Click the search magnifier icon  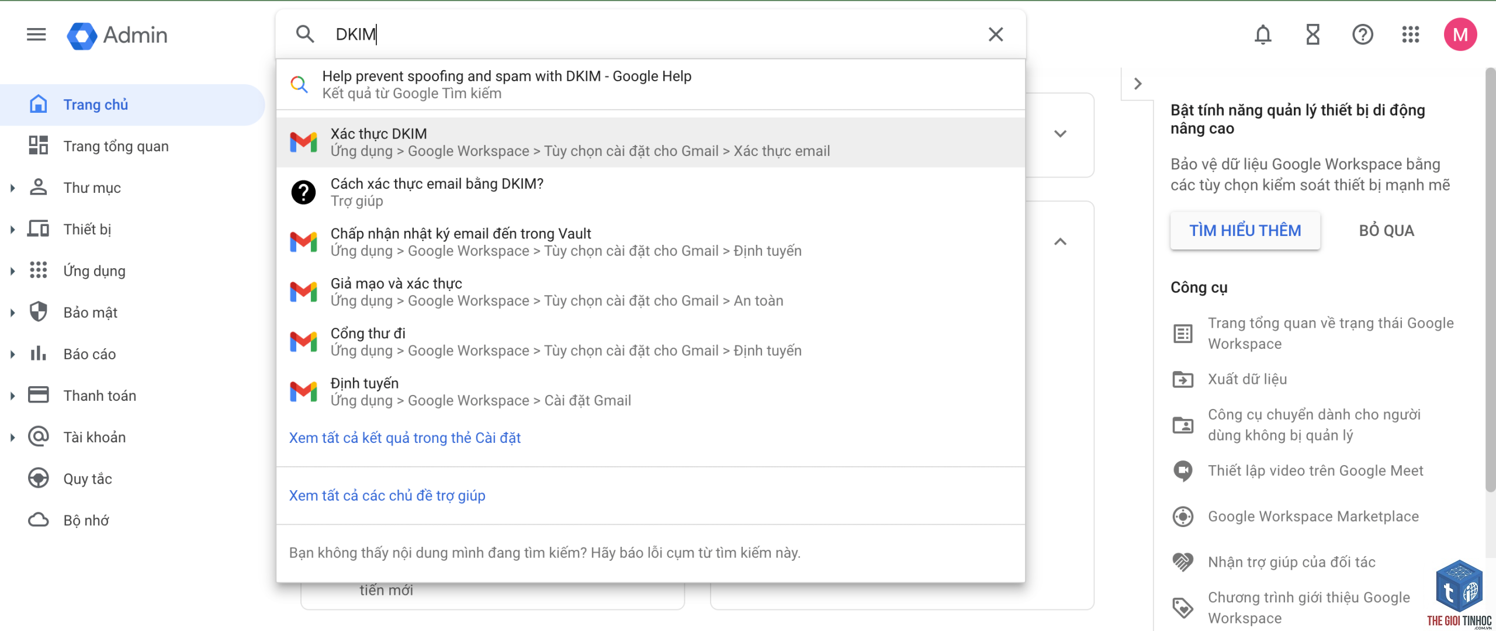coord(305,34)
